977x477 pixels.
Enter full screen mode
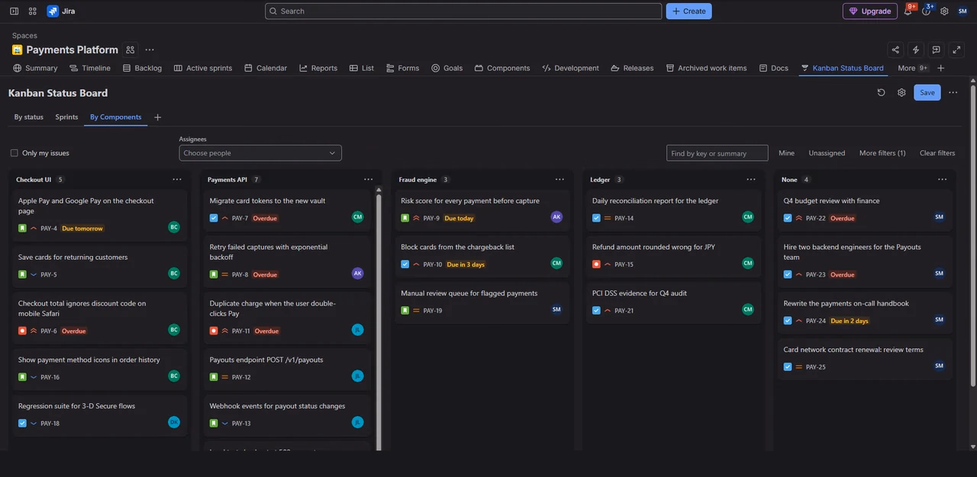pyautogui.click(x=957, y=50)
